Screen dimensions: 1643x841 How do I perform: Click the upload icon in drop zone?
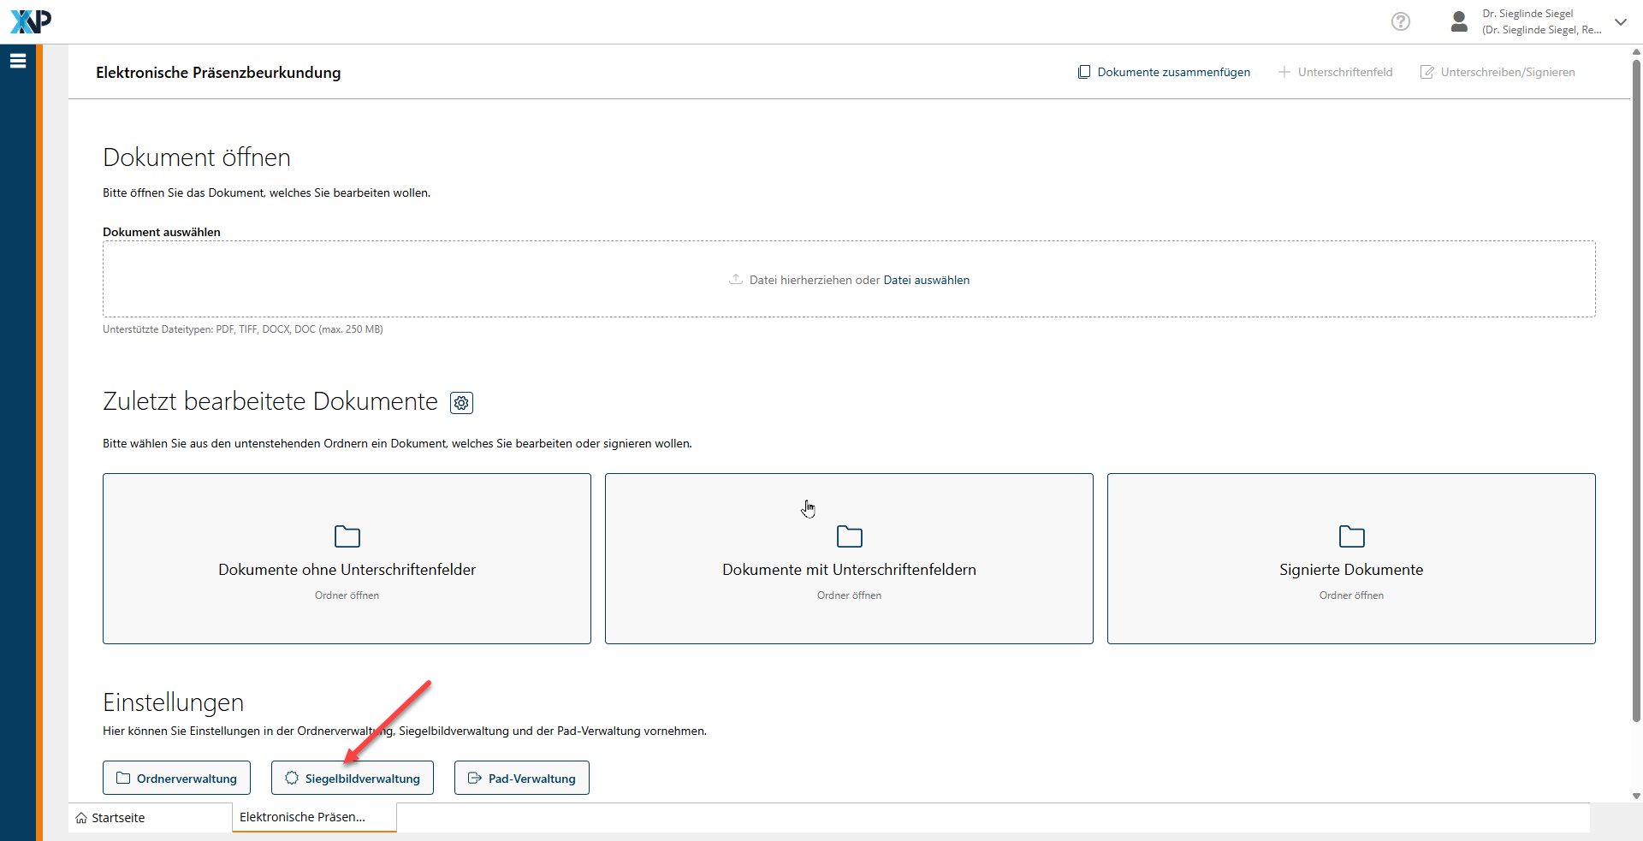[735, 280]
